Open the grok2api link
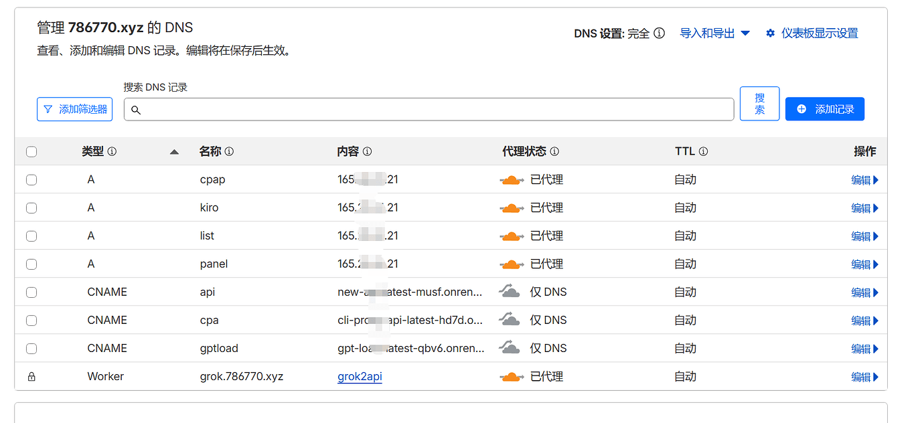The width and height of the screenshot is (924, 423). tap(360, 377)
